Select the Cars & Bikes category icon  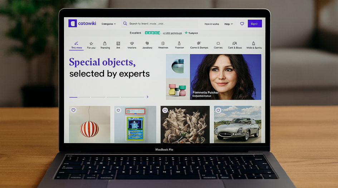[x=235, y=44]
